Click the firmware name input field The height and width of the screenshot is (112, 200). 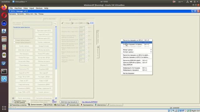click(x=37, y=24)
